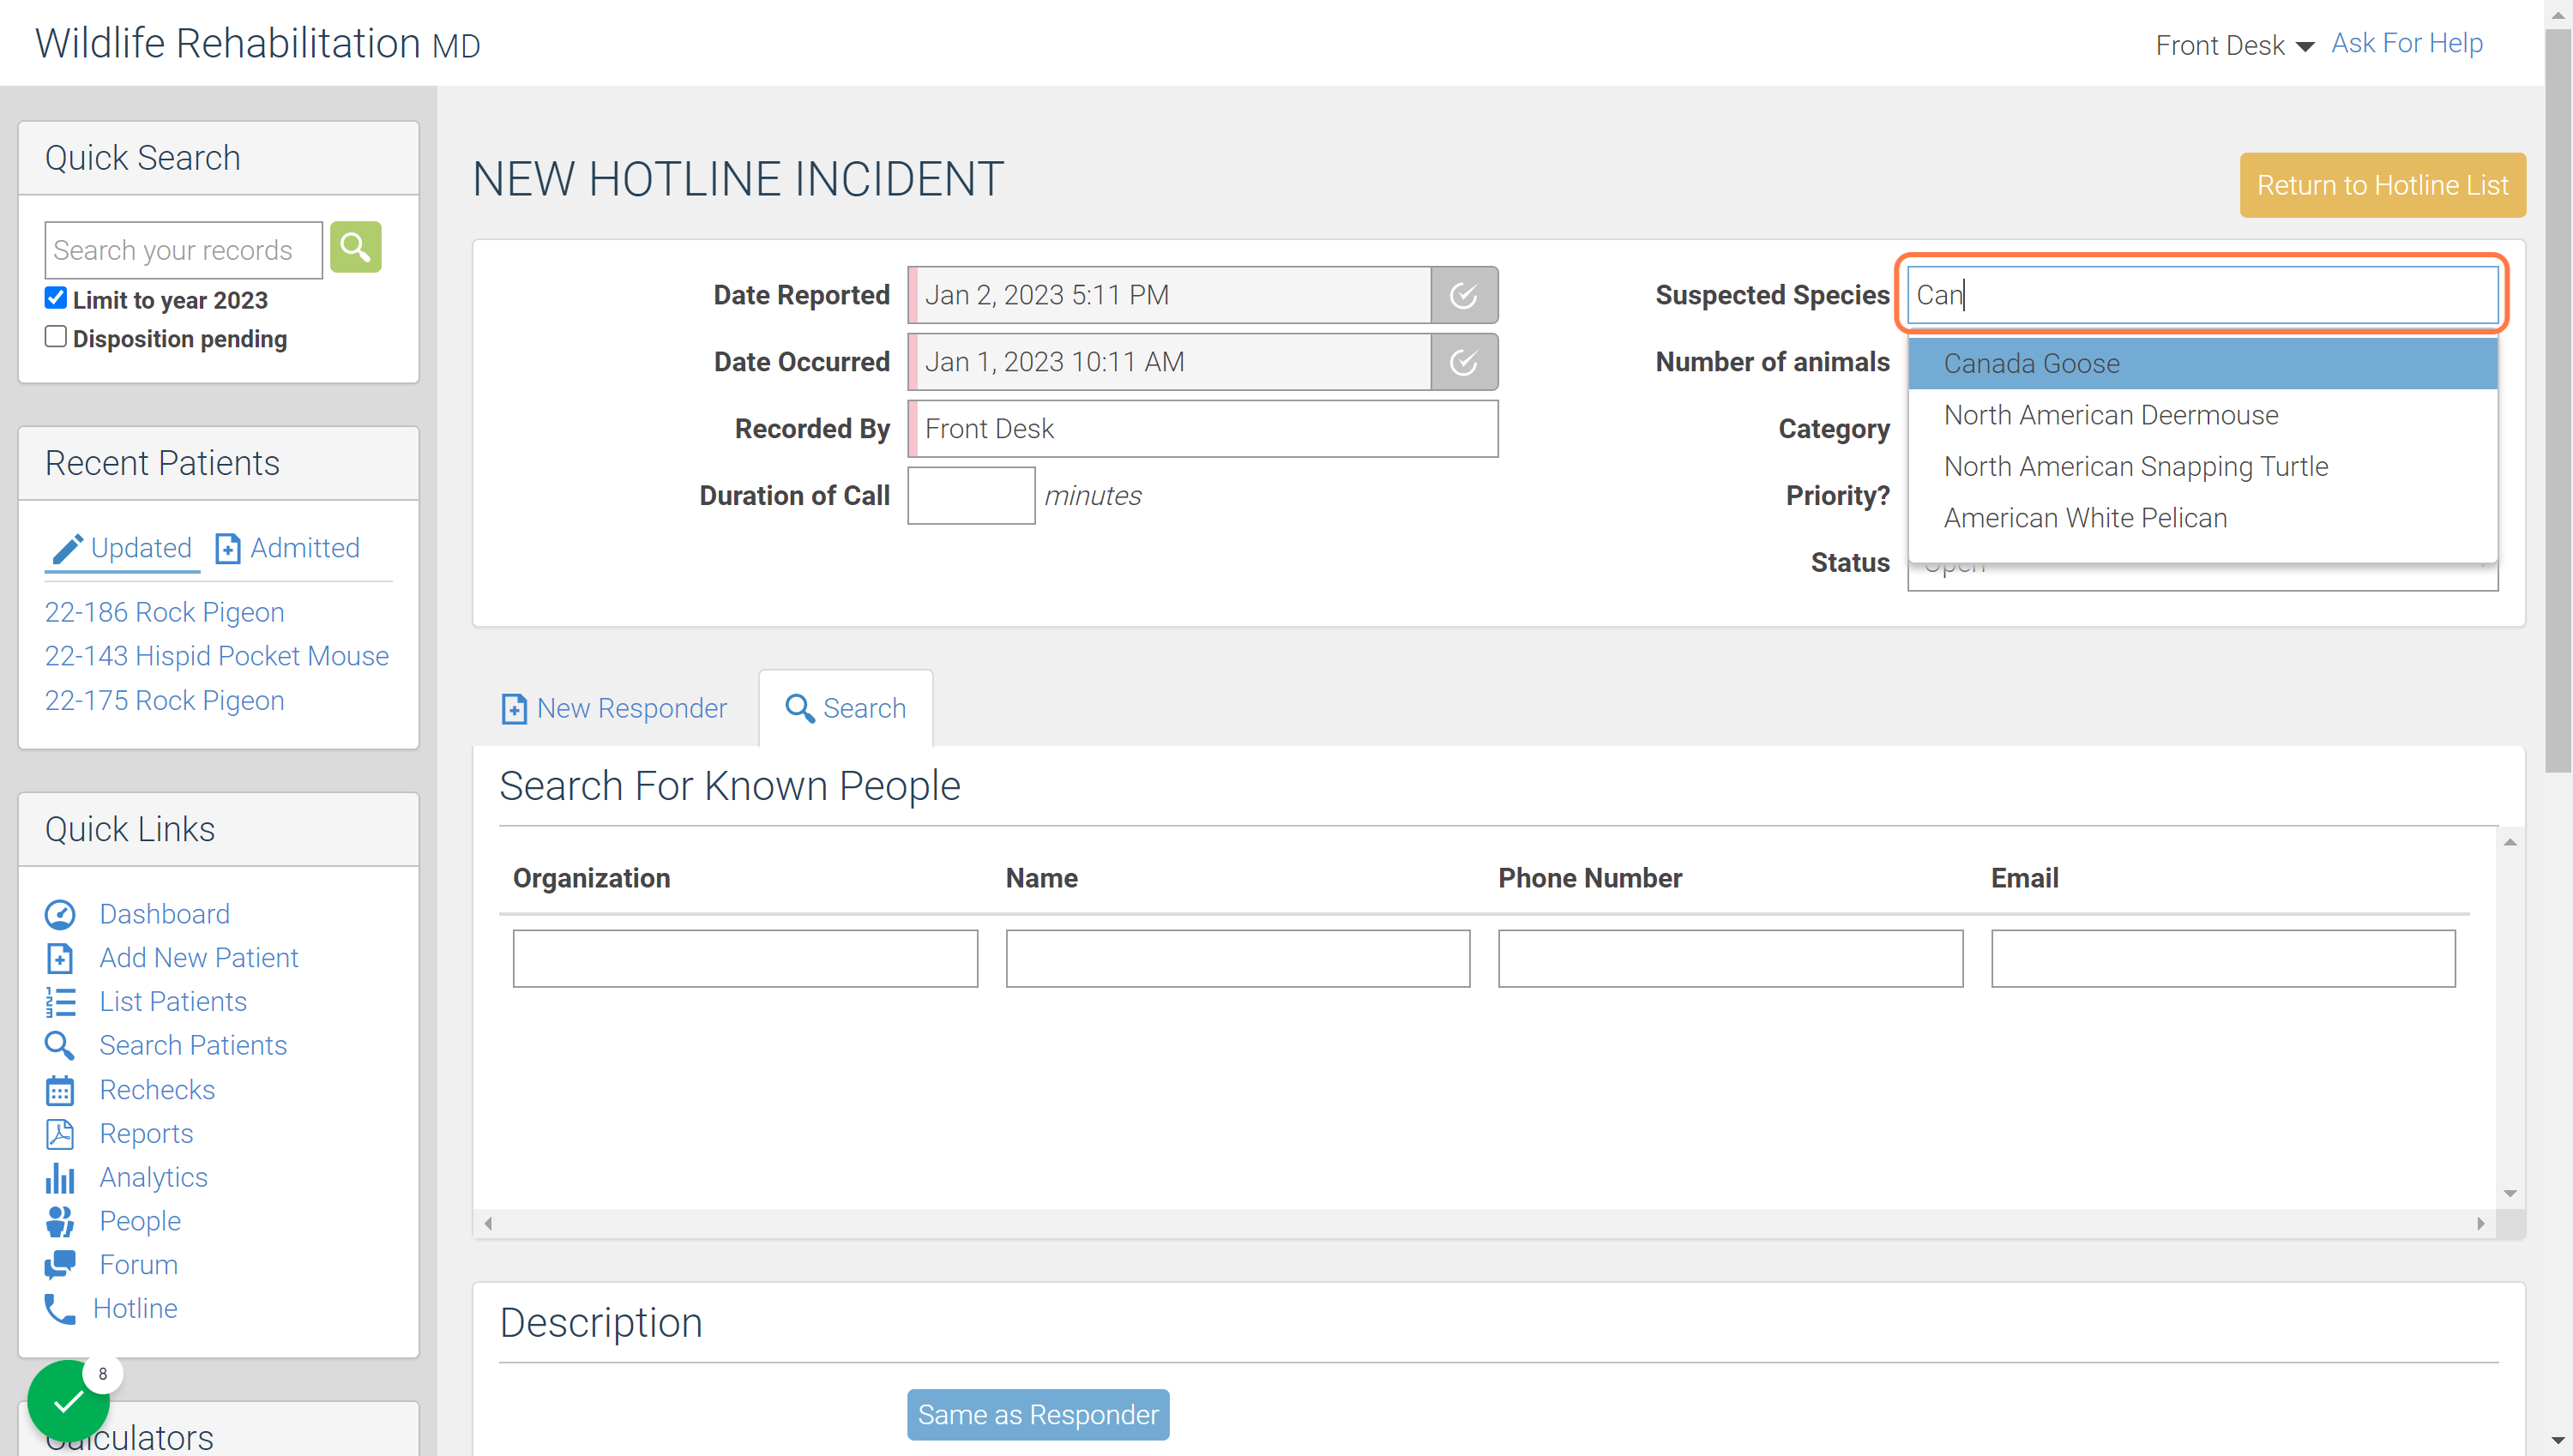
Task: Switch to Admitted recent patients tab
Action: click(x=289, y=548)
